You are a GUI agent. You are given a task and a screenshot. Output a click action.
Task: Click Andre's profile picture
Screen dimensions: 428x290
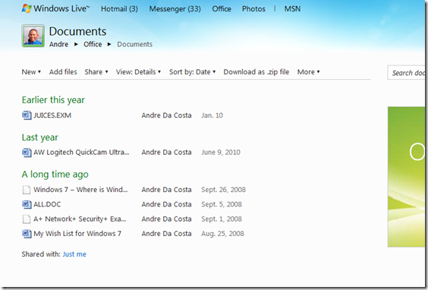point(33,36)
